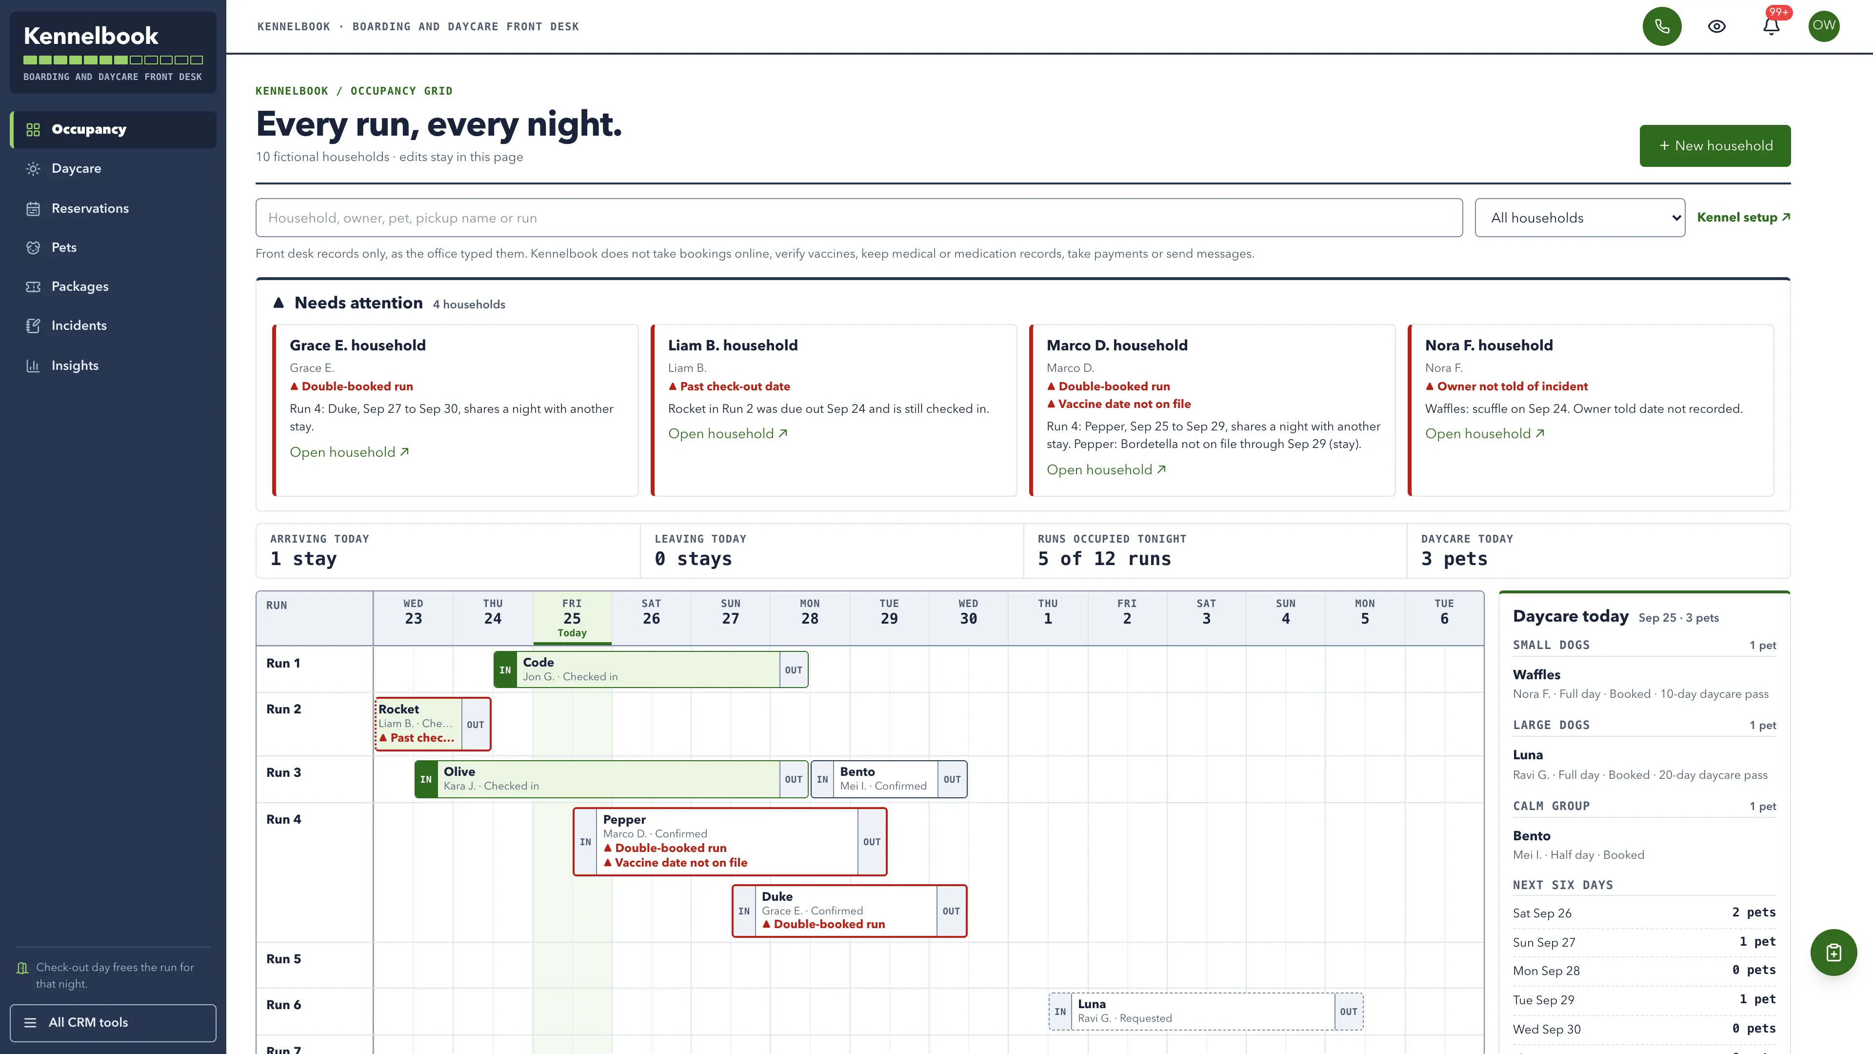Open the All households dropdown

pos(1579,218)
